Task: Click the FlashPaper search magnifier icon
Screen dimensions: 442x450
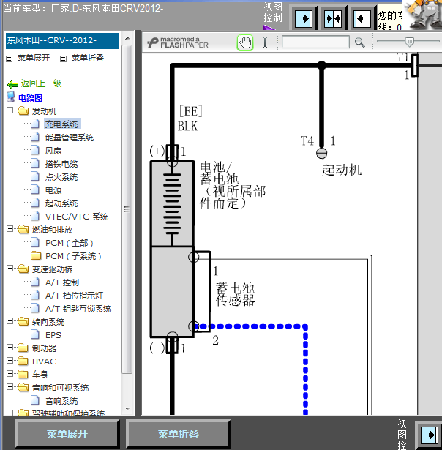Action: pos(359,42)
